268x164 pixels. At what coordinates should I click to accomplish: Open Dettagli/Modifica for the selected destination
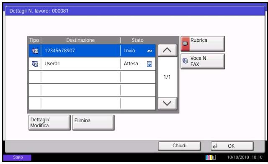(49, 123)
